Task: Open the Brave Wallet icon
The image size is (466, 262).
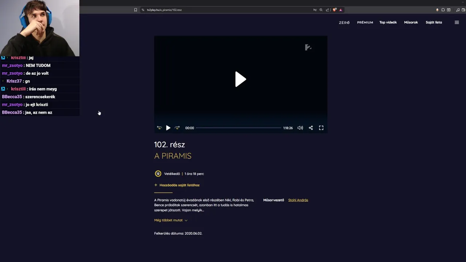Action: (463, 10)
